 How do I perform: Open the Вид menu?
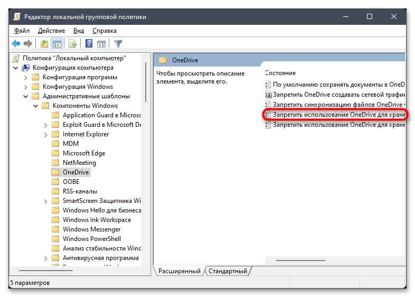[79, 31]
